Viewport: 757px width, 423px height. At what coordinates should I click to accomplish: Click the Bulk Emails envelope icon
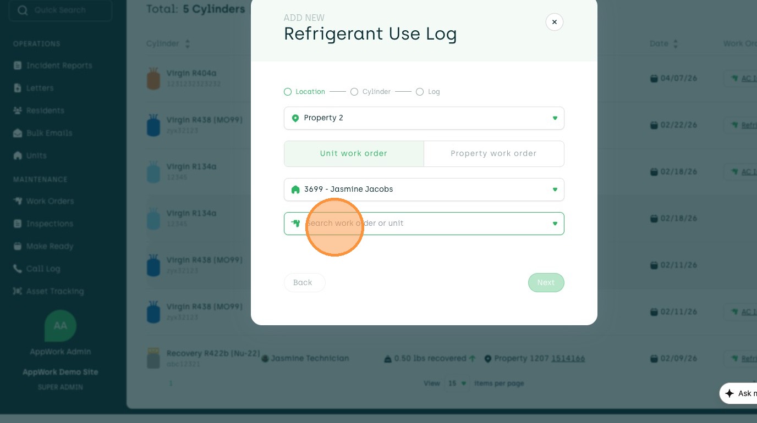pyautogui.click(x=18, y=133)
